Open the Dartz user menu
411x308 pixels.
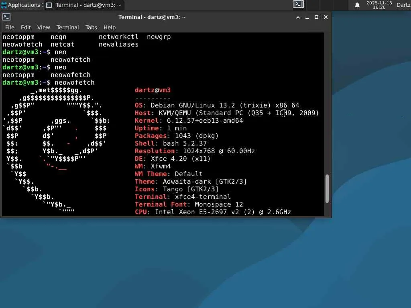click(404, 5)
